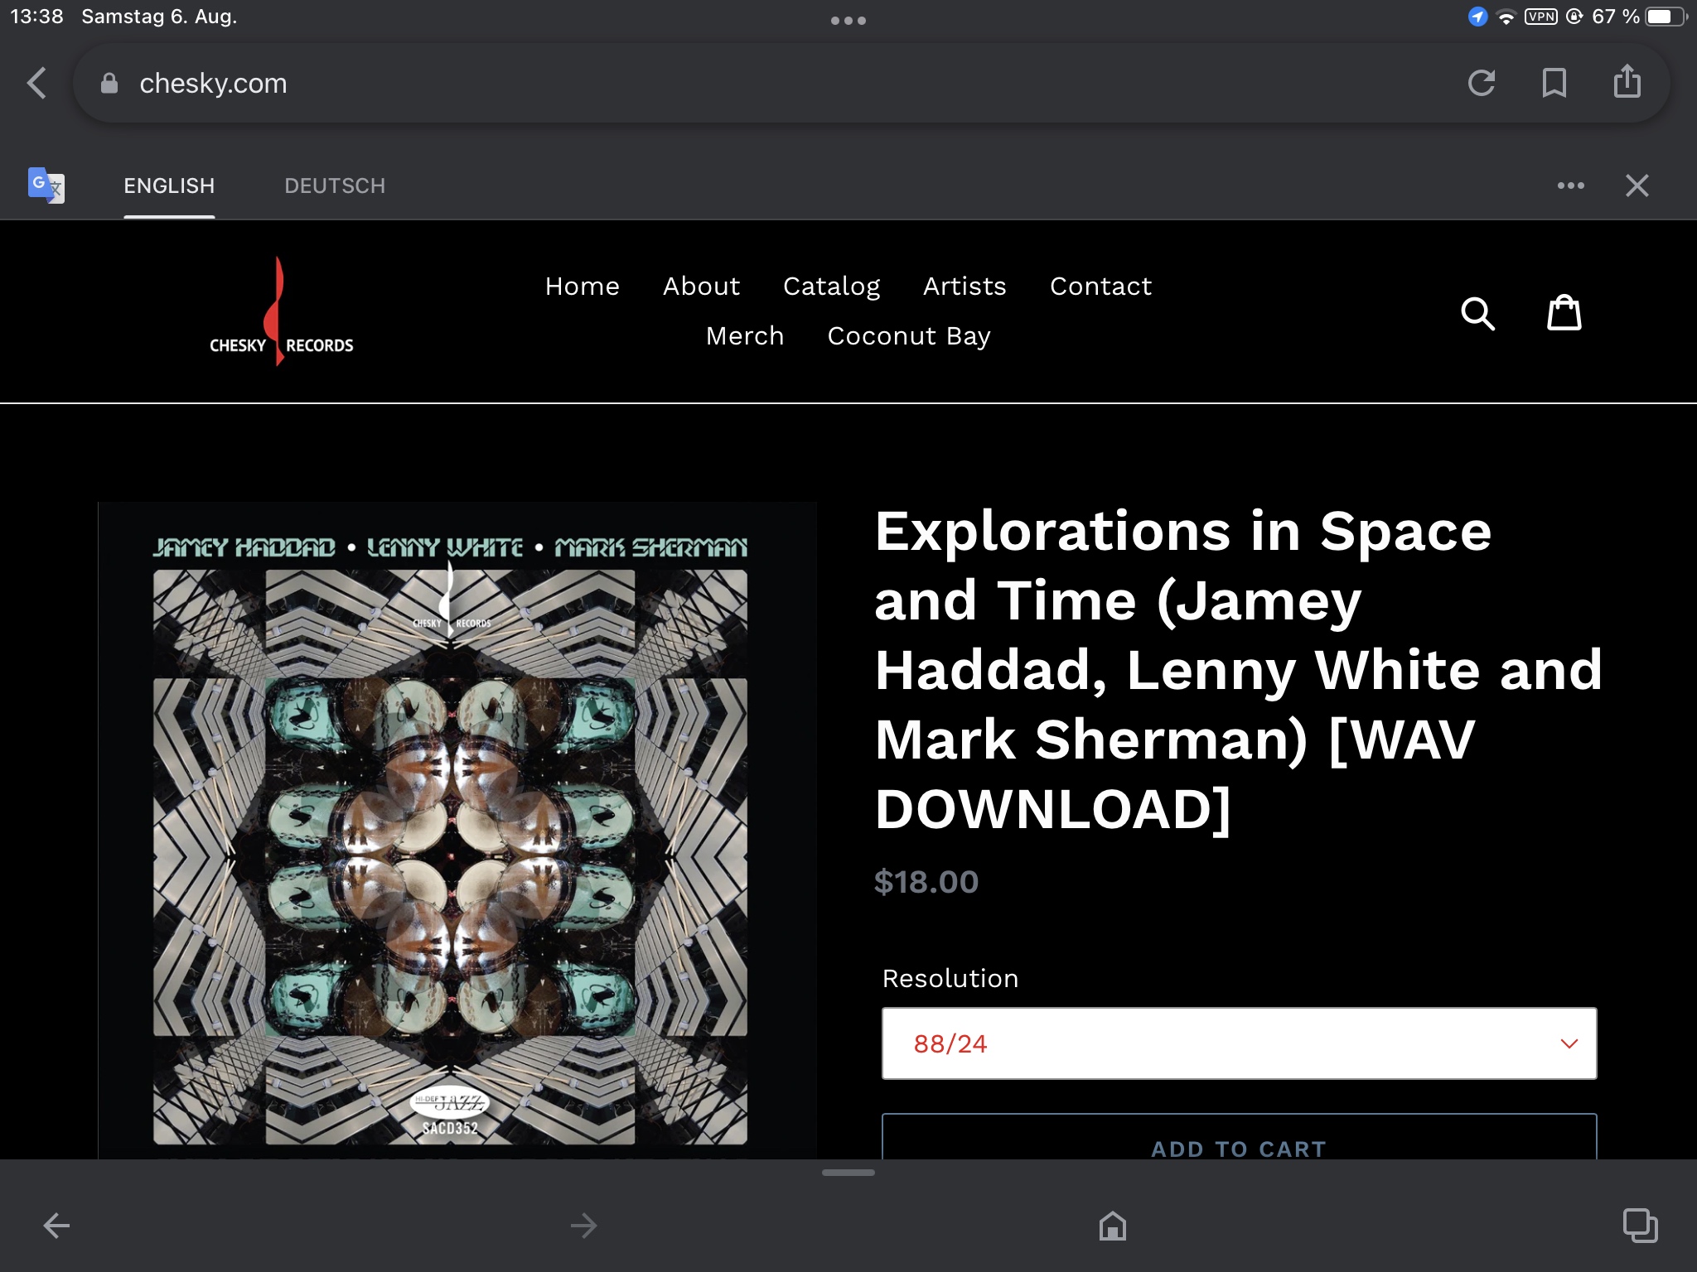
Task: Switch translation to ENGLISH tab
Action: click(x=169, y=185)
